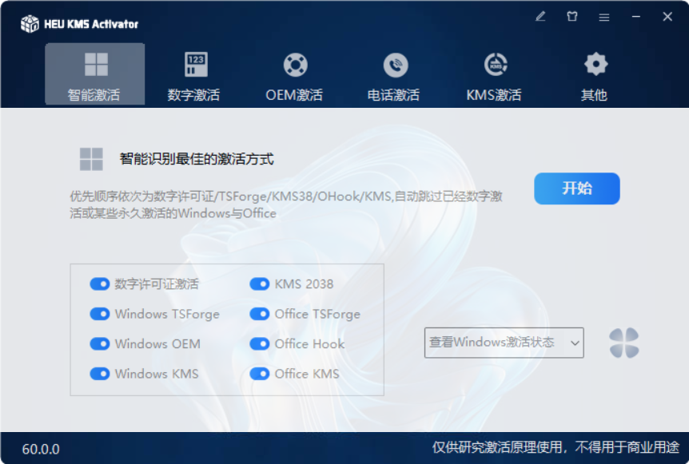This screenshot has height=464, width=689.
Task: Select the 数字激活 digital activation icon
Action: (x=194, y=65)
